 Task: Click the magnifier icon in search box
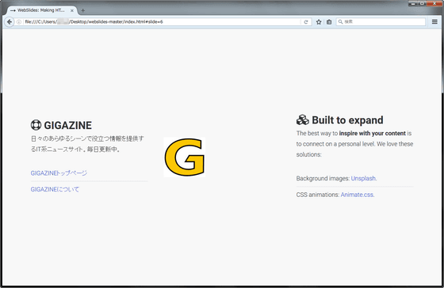(341, 22)
